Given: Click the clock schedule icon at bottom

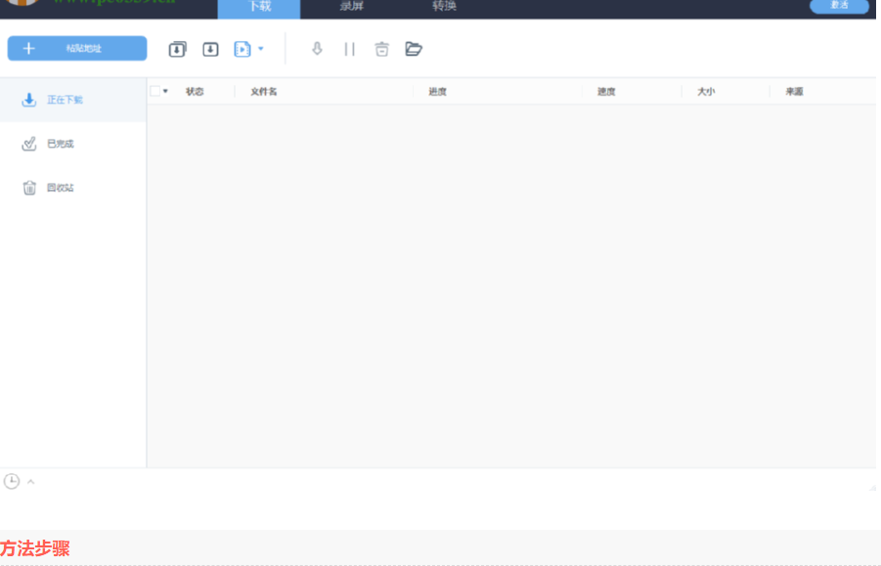Looking at the screenshot, I should (x=12, y=481).
